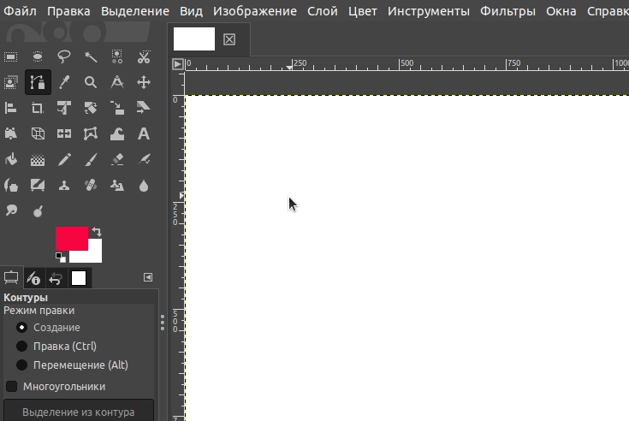
Task: Select the Pencil tool
Action: click(64, 160)
